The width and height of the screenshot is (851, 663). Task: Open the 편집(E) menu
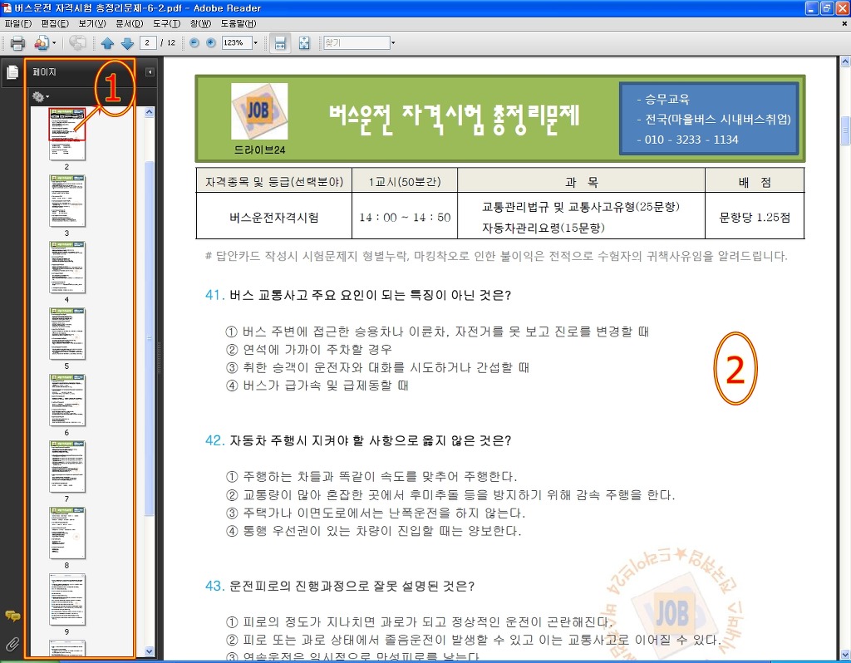55,24
